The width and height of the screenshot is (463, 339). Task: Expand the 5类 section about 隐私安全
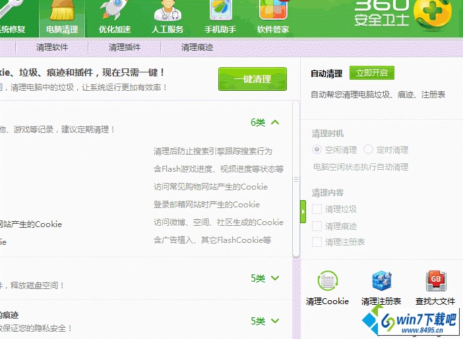pos(275,321)
